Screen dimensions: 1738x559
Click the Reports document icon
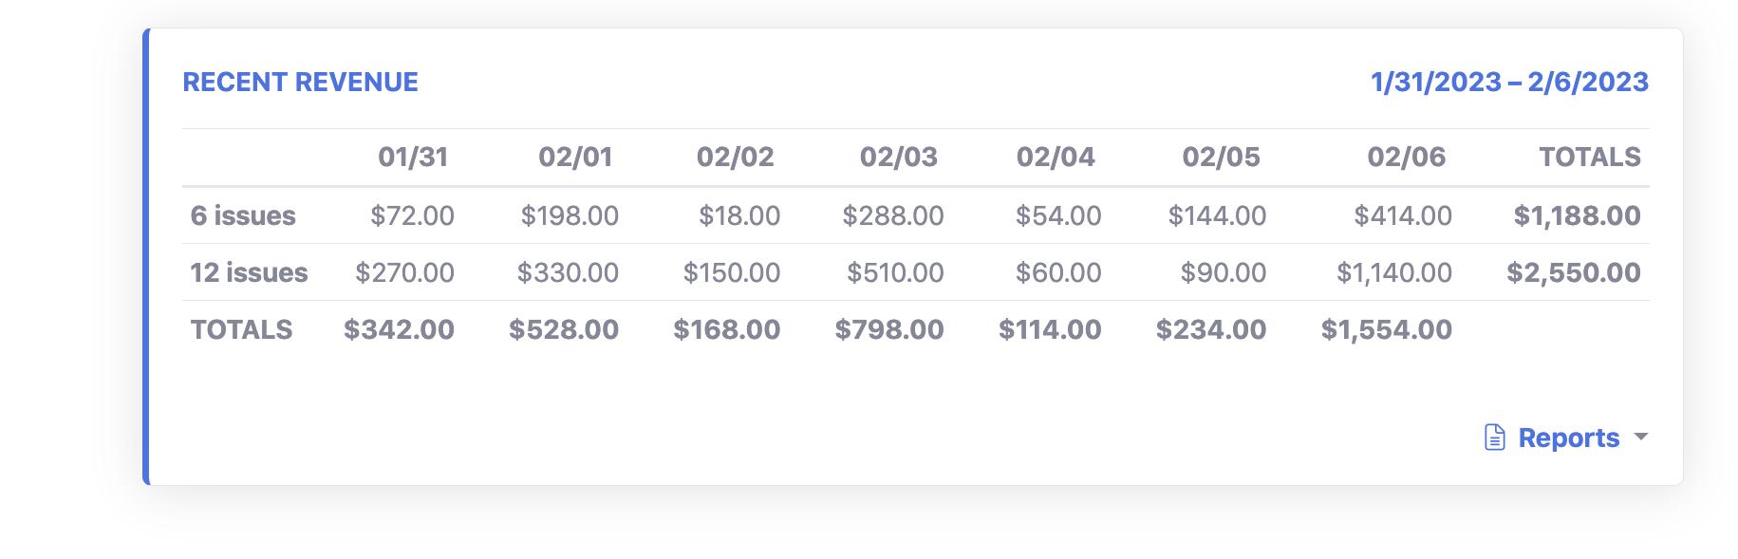[1494, 438]
